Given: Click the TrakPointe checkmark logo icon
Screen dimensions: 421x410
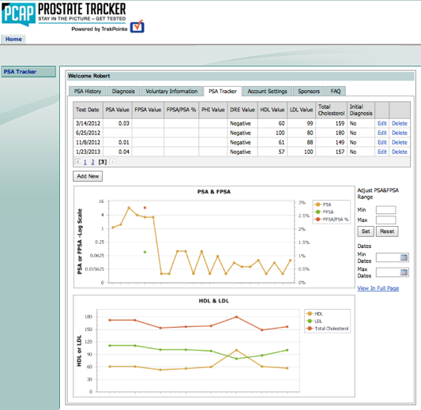Looking at the screenshot, I should [x=137, y=26].
